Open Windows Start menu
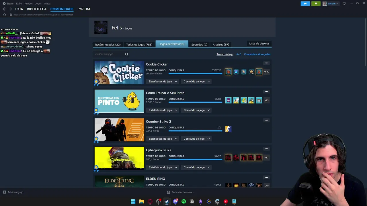This screenshot has width=367, height=206. [133, 201]
